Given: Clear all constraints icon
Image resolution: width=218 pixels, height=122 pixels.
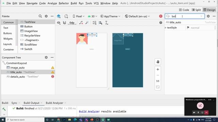Looking at the screenshot, I should pos(81,23).
